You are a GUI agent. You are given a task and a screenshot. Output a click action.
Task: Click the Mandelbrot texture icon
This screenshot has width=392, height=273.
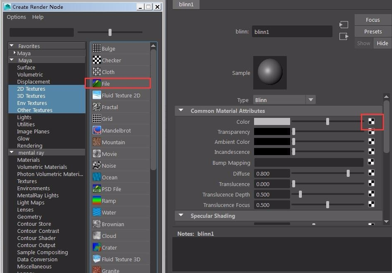click(x=97, y=130)
